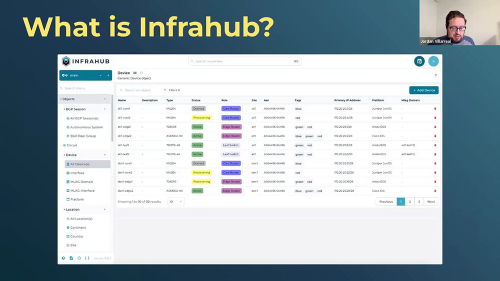Delete the atl1-edge2 device row
Image resolution: width=500 pixels, height=281 pixels.
435,136
